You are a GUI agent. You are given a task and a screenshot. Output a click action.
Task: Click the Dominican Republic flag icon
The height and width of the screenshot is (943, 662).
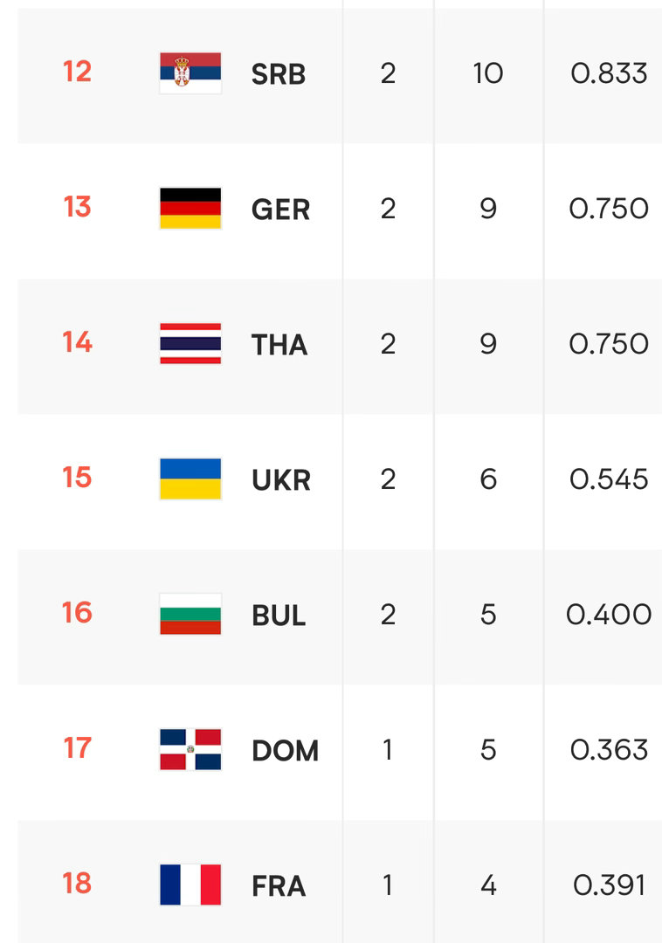click(190, 750)
